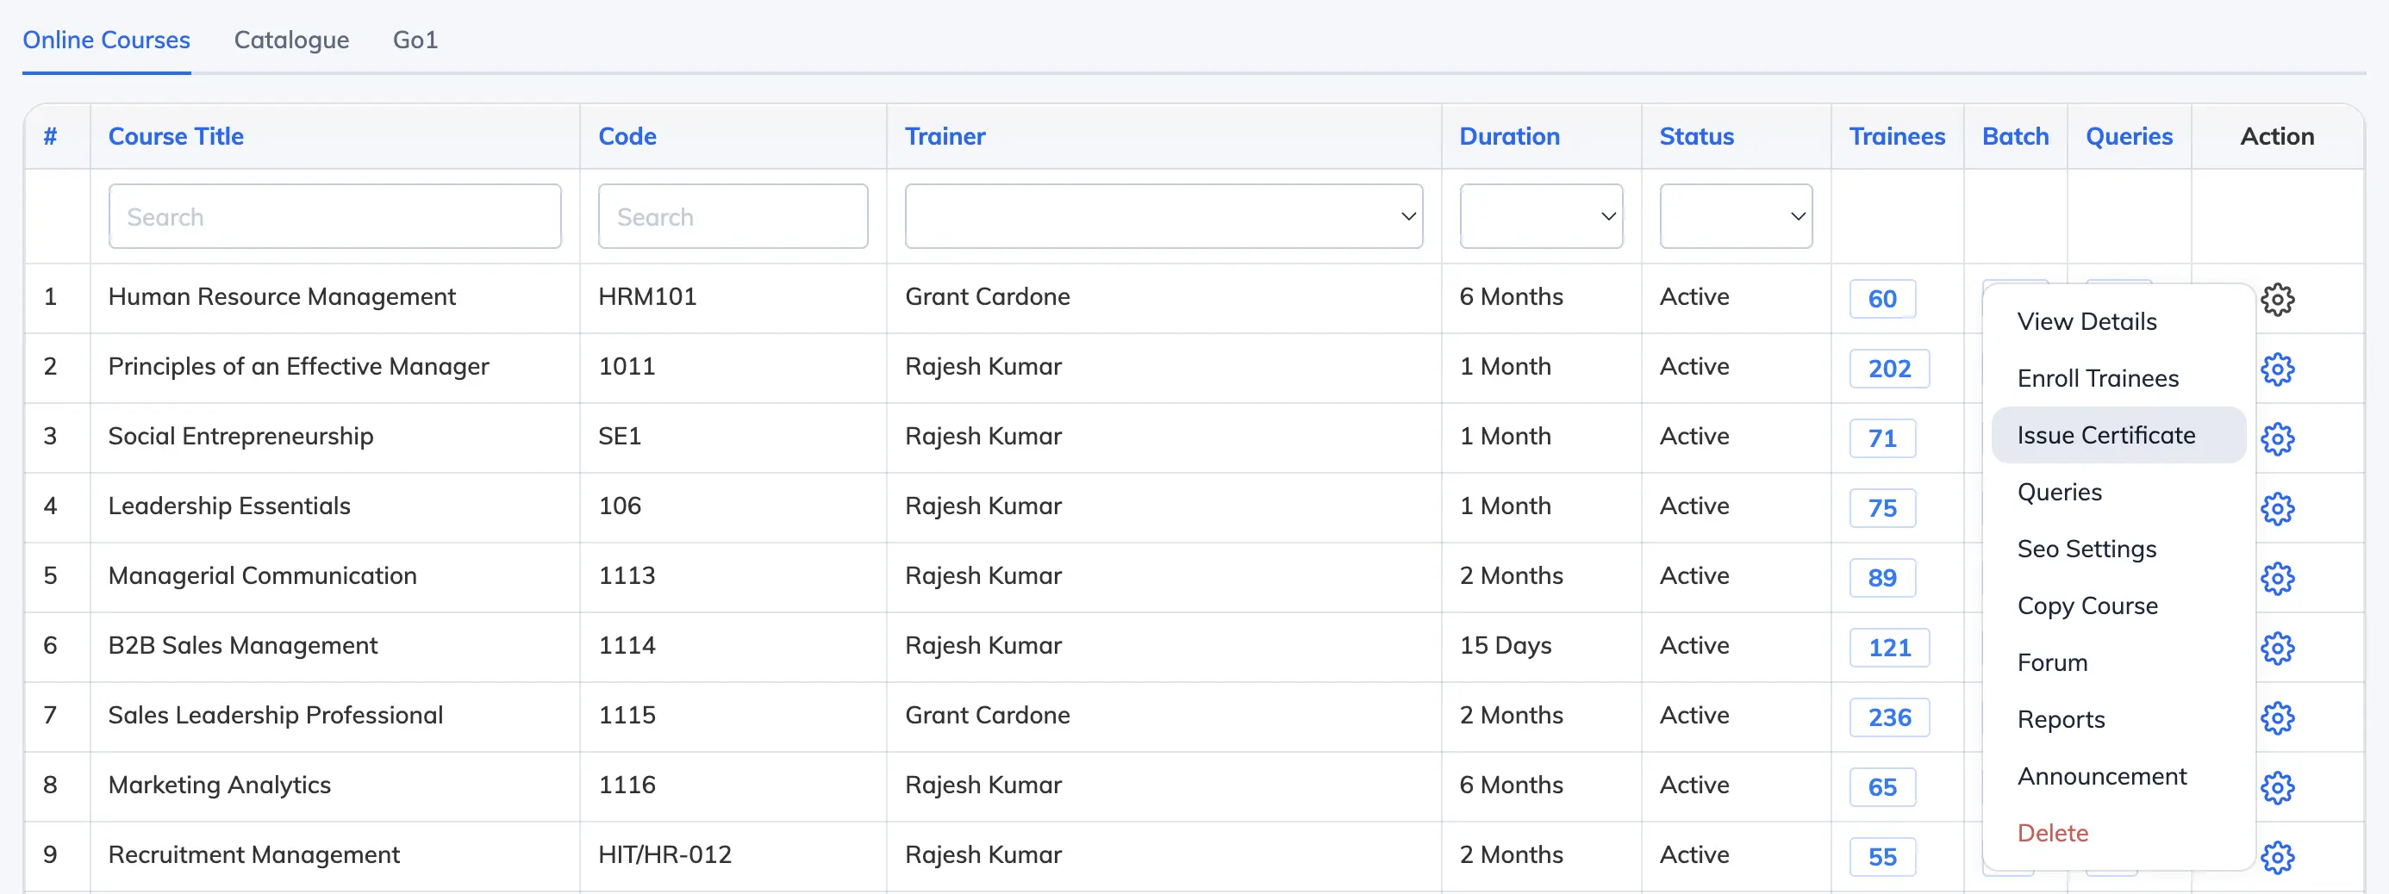Viewport: 2389px width, 894px height.
Task: Open gear menu for Managerial Communication row
Action: (x=2277, y=578)
